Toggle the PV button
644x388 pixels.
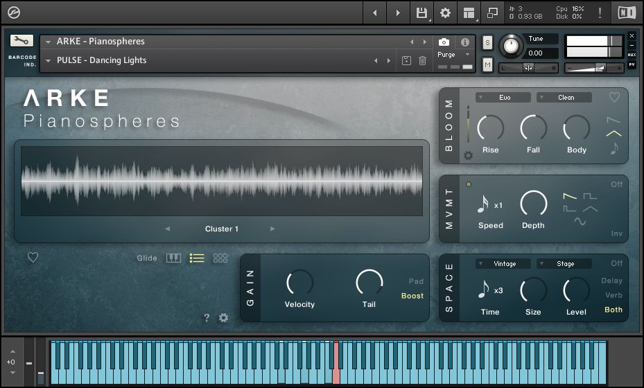click(x=632, y=64)
